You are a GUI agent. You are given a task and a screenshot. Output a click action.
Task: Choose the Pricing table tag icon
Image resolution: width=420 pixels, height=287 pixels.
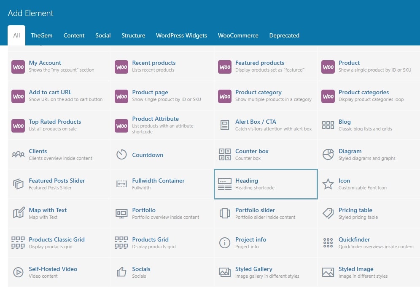[328, 213]
